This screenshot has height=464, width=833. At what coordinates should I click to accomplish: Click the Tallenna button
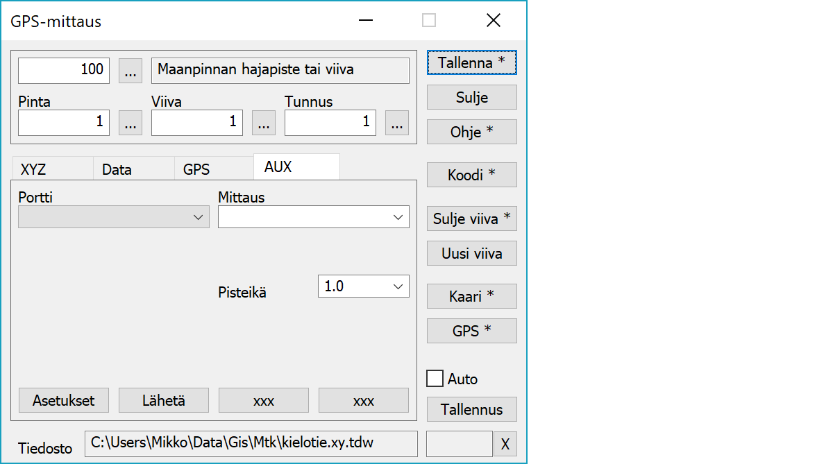(x=471, y=62)
